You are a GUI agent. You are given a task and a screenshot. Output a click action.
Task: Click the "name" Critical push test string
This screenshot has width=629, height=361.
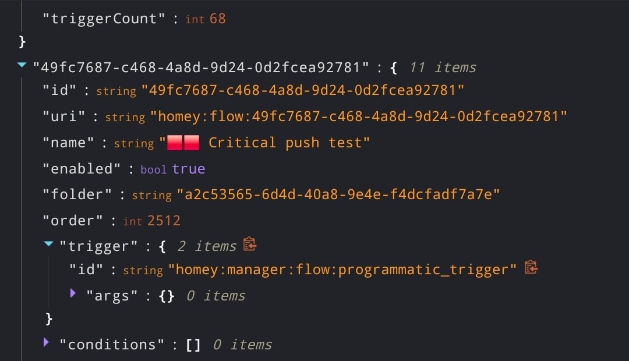[x=264, y=143]
